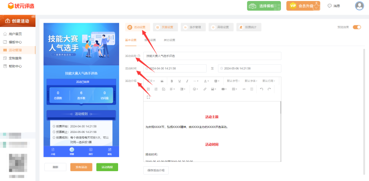Insert a hyperlink with link icon
The image size is (369, 181).
click(x=205, y=89)
